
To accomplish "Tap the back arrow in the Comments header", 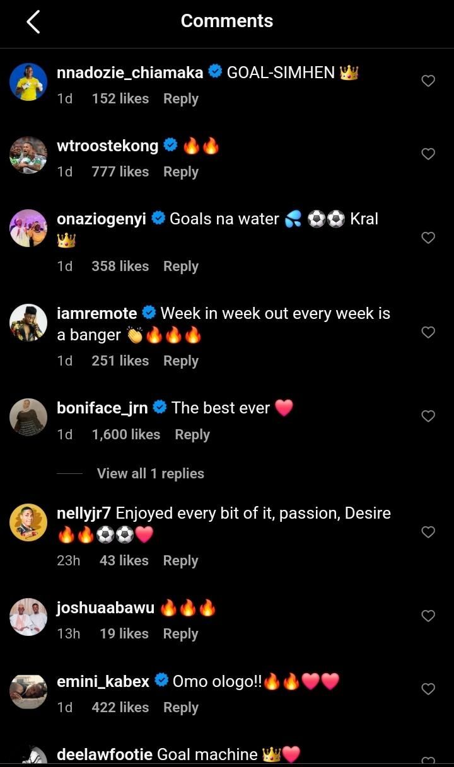I will (x=33, y=22).
